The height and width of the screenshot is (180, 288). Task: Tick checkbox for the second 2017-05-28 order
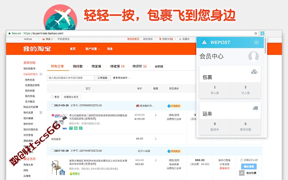52,151
